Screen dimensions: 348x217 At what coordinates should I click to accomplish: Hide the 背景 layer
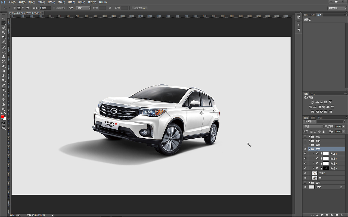[305, 187]
